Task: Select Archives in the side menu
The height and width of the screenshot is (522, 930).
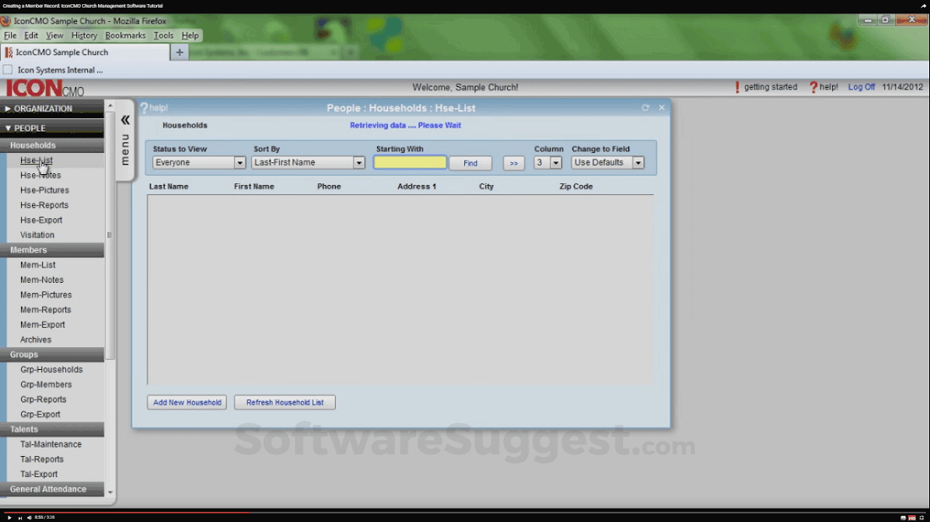Action: (x=36, y=340)
